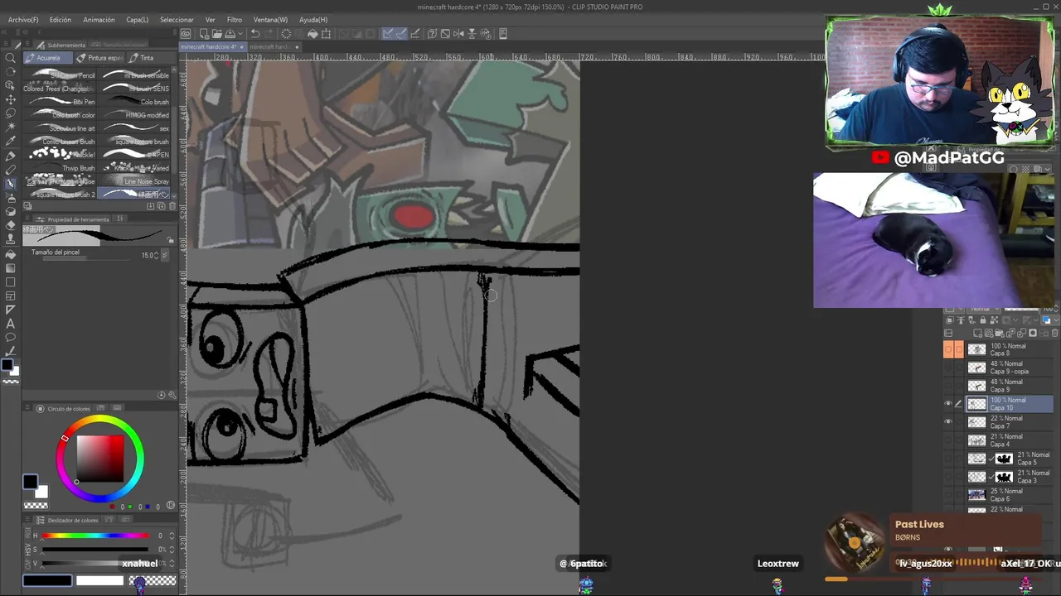Delete sub tool trash icon
1061x596 pixels.
[172, 206]
